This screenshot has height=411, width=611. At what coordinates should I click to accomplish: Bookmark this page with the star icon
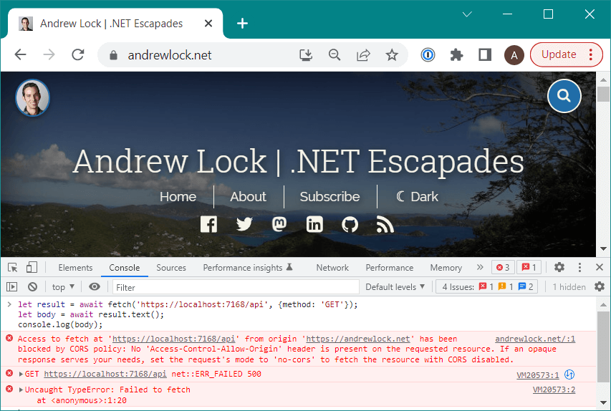click(392, 55)
